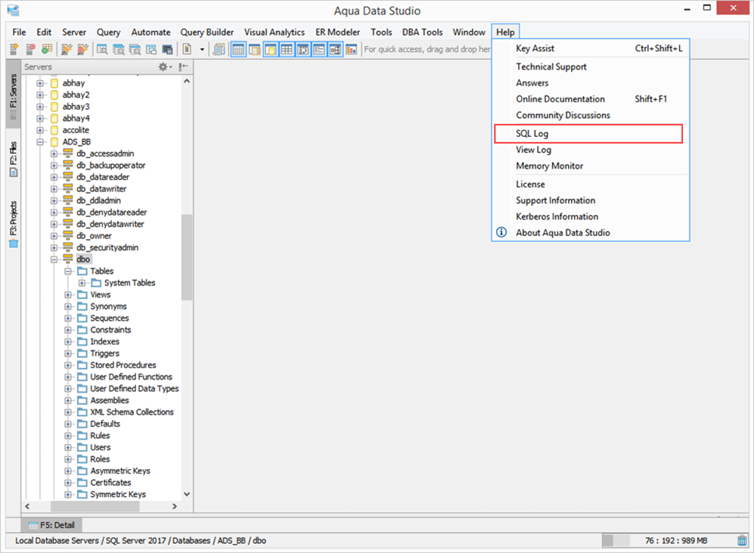Toggle the tree diagram view toolbar button
Image resolution: width=754 pixels, height=553 pixels.
335,49
